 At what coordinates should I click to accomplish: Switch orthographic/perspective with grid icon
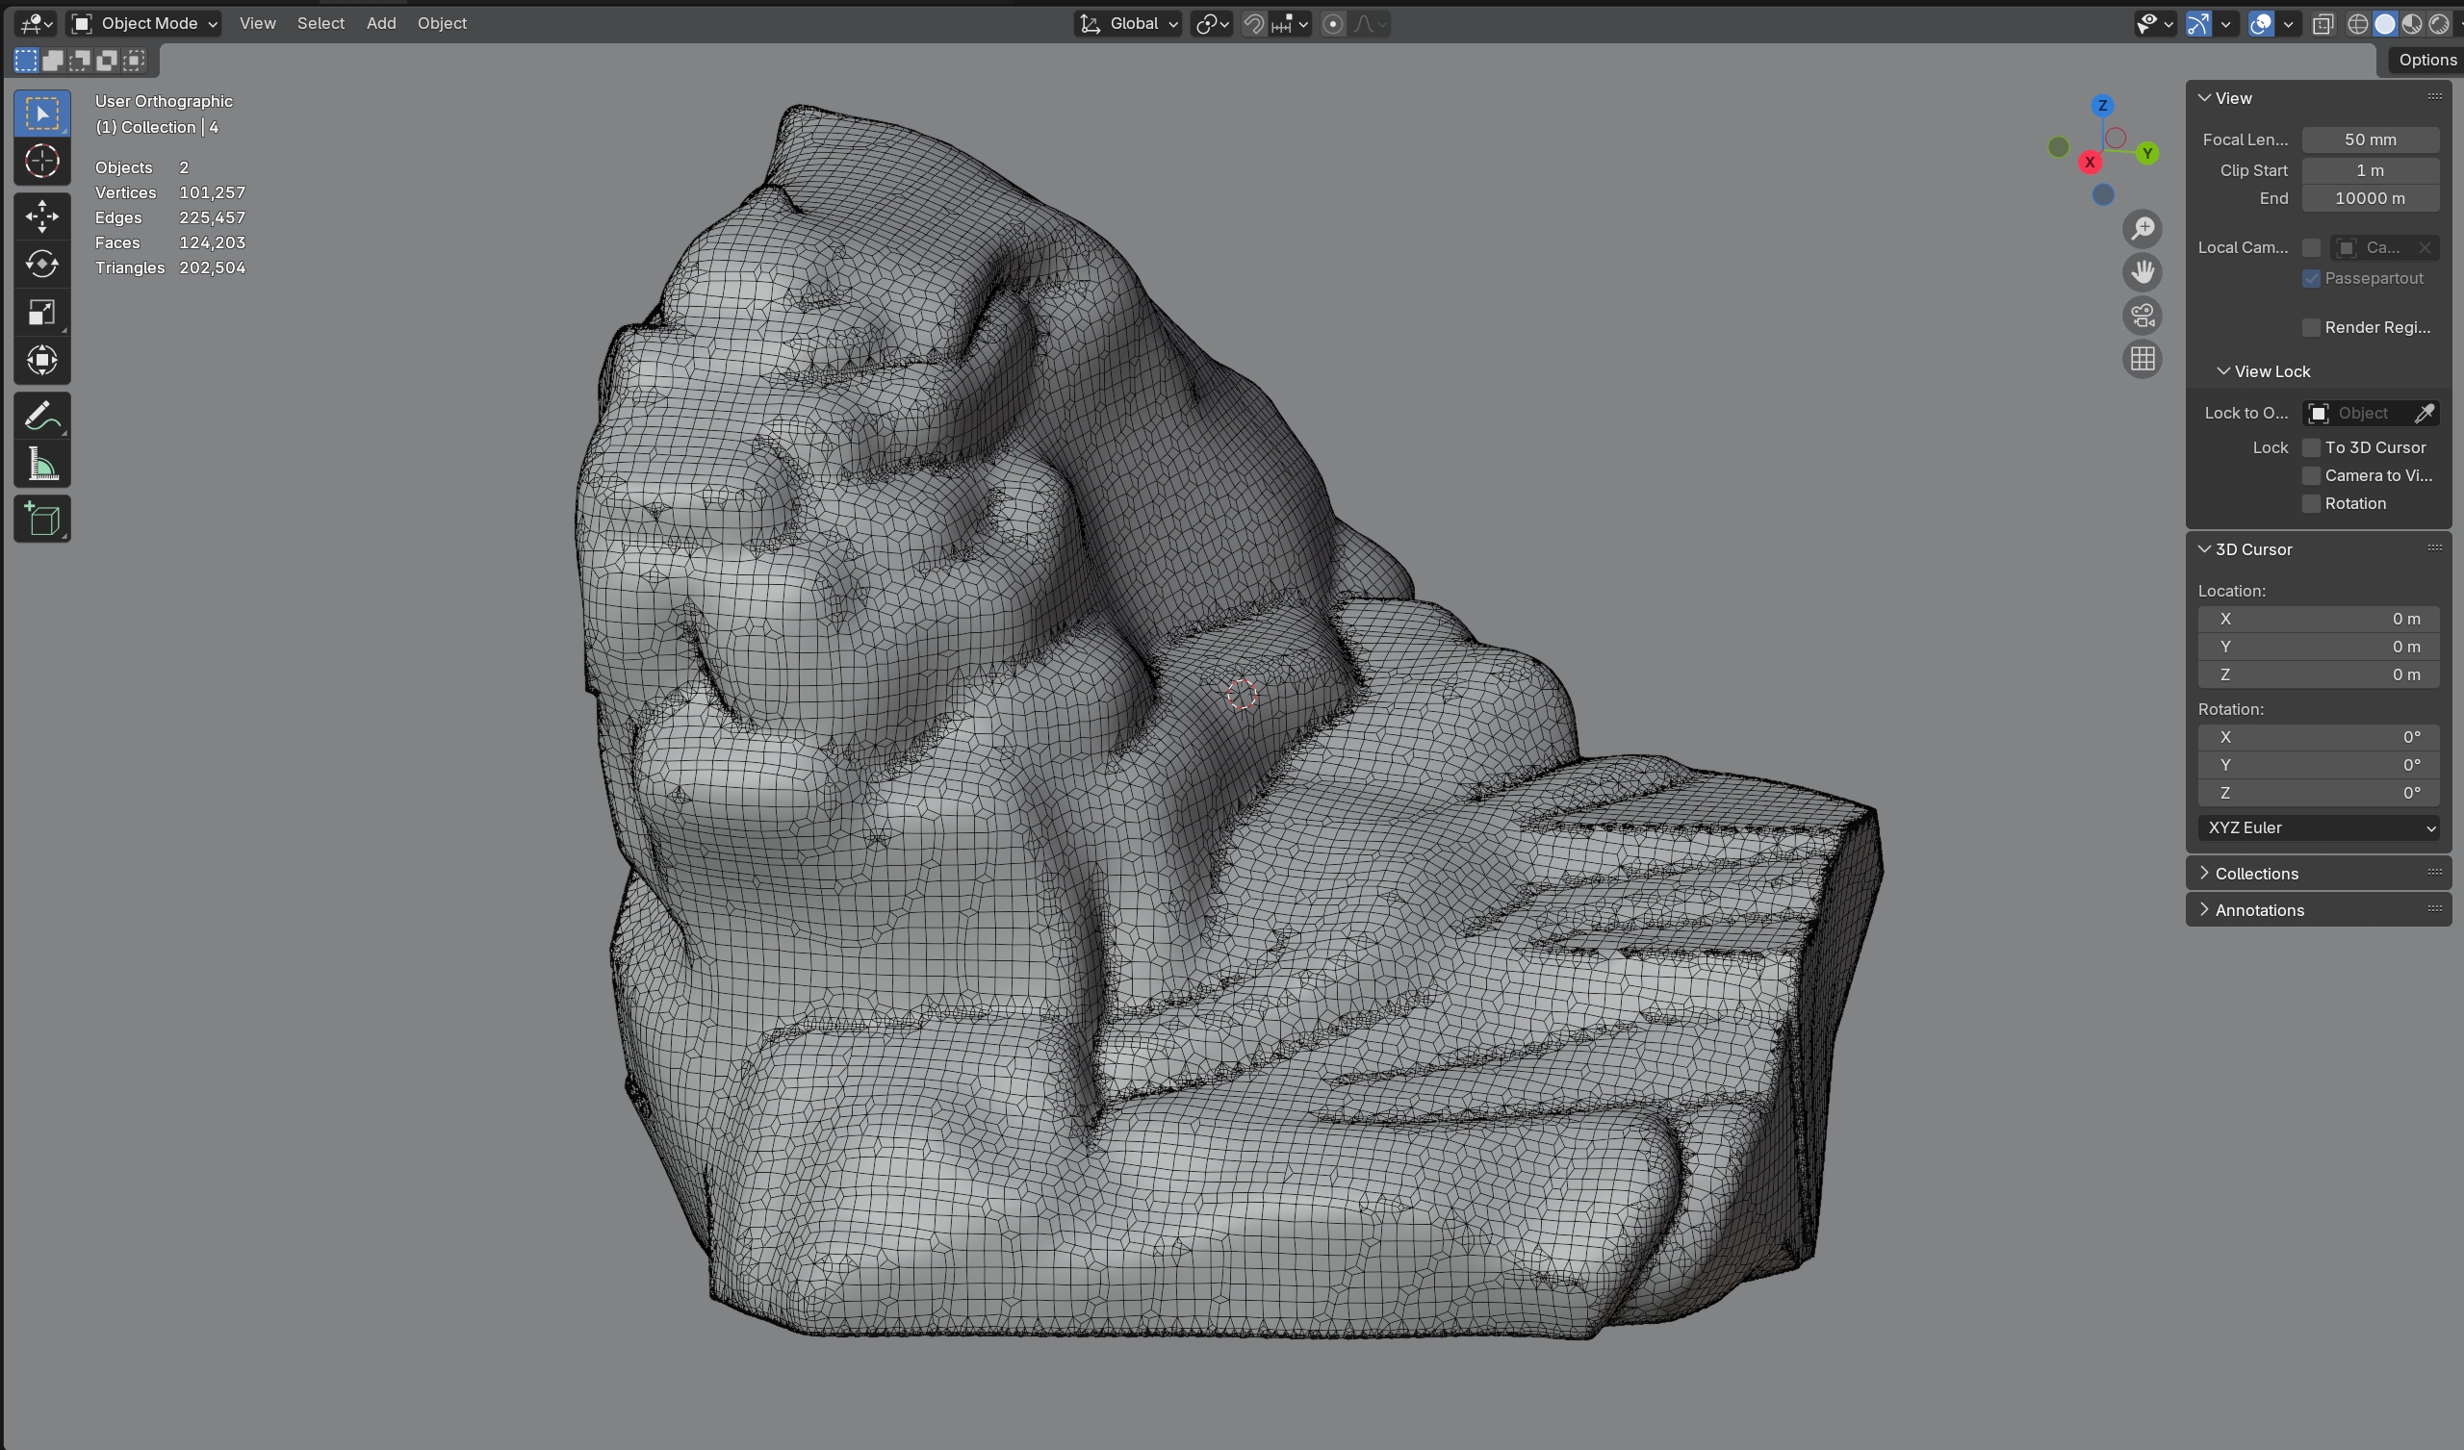tap(2143, 359)
